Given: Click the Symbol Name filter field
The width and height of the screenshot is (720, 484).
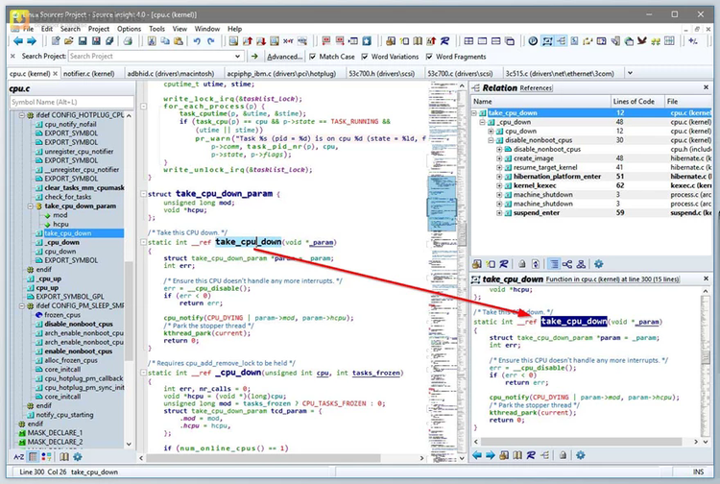Looking at the screenshot, I should [x=72, y=102].
